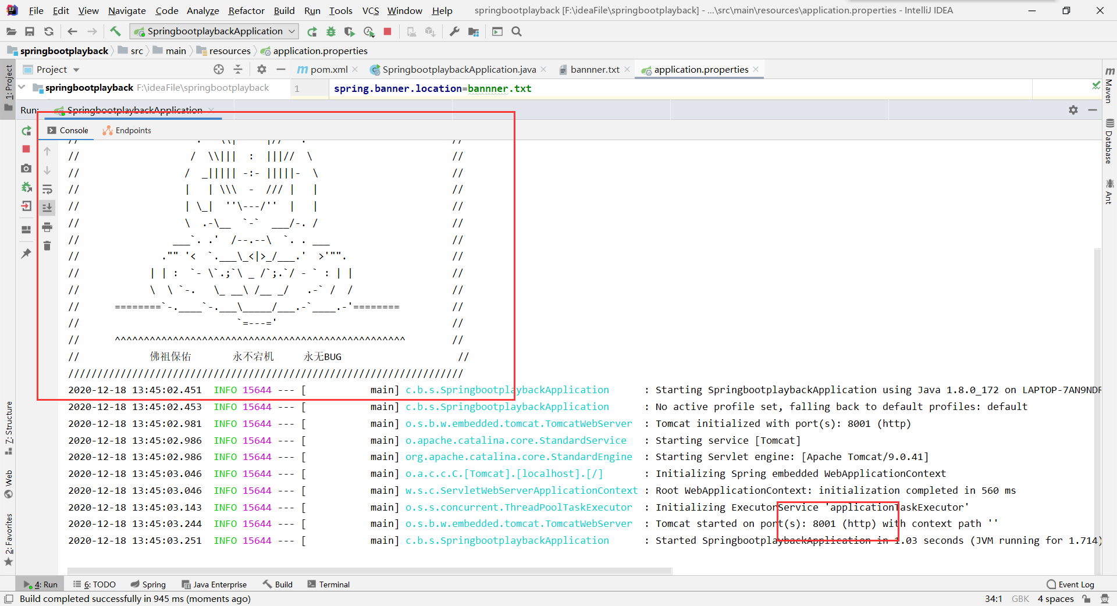Open the File menu
1117x606 pixels.
point(36,10)
